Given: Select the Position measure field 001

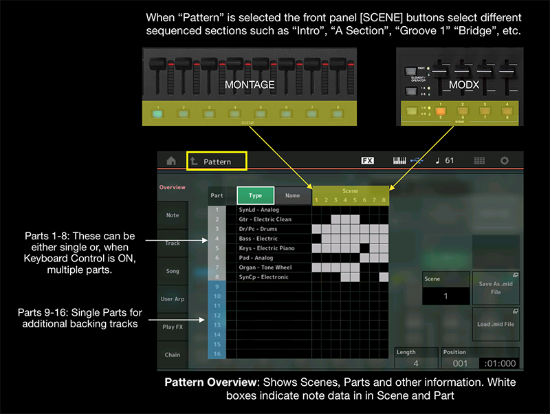Looking at the screenshot, I should (x=460, y=364).
